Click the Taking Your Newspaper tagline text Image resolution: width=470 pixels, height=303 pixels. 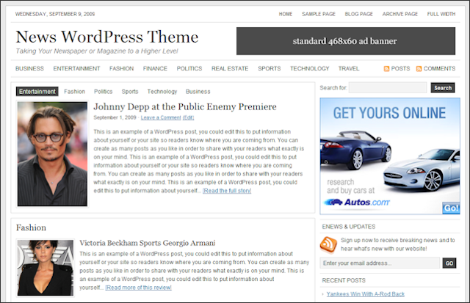(x=97, y=51)
